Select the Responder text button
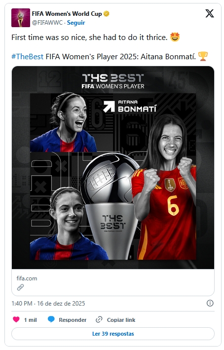The width and height of the screenshot is (224, 350). (73, 320)
